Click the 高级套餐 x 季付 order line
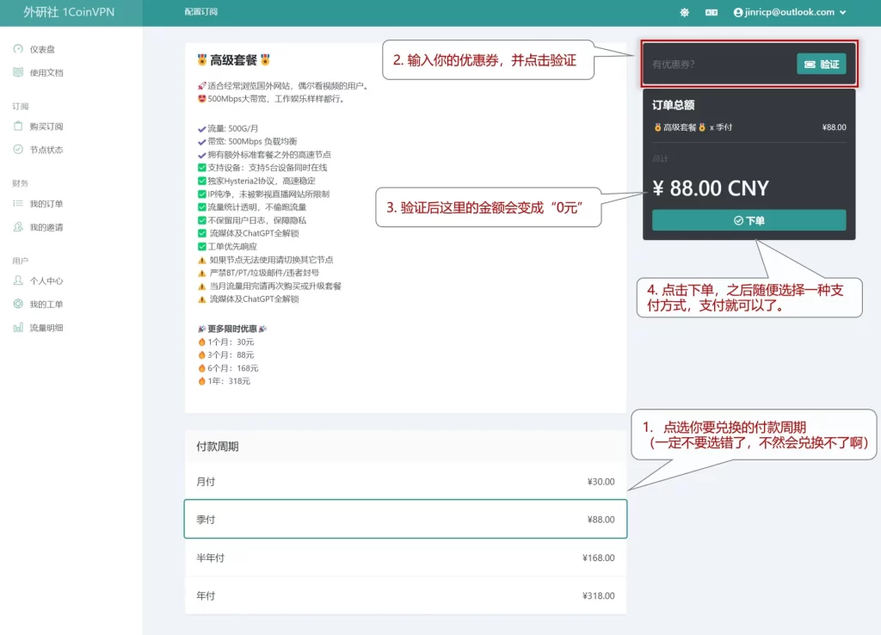The image size is (881, 635). 749,127
